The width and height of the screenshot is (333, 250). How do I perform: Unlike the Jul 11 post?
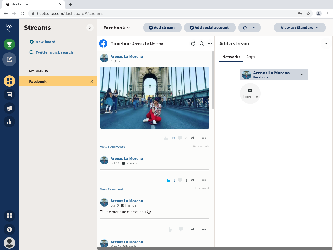click(168, 180)
